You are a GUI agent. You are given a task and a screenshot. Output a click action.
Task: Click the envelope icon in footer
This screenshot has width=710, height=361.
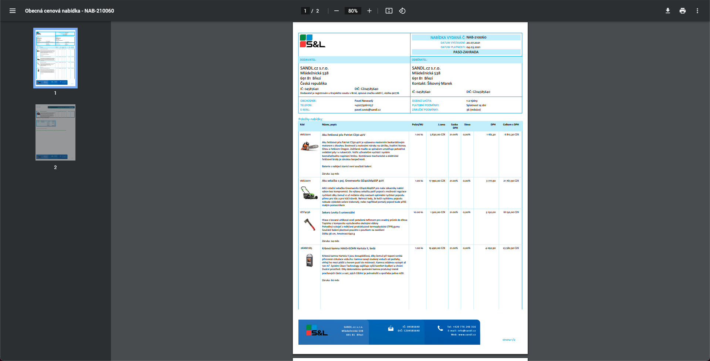(x=391, y=328)
